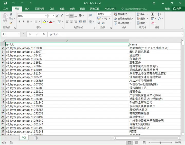Click the Cut scissors icon
This screenshot has height=145, width=185.
pyautogui.click(x=11, y=14)
